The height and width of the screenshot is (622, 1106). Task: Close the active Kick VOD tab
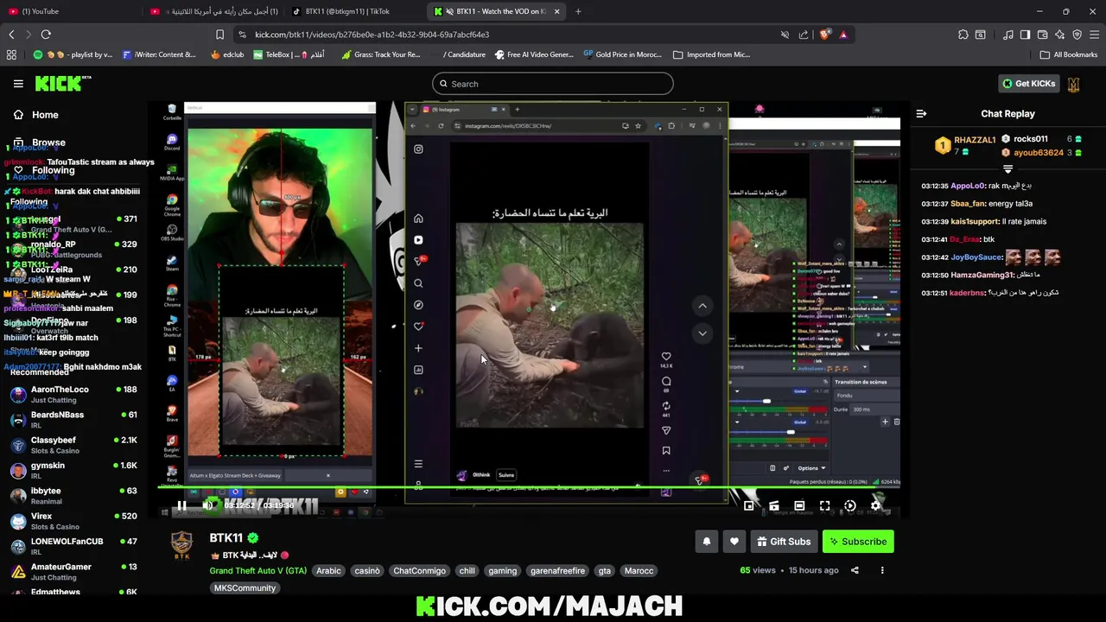[556, 11]
